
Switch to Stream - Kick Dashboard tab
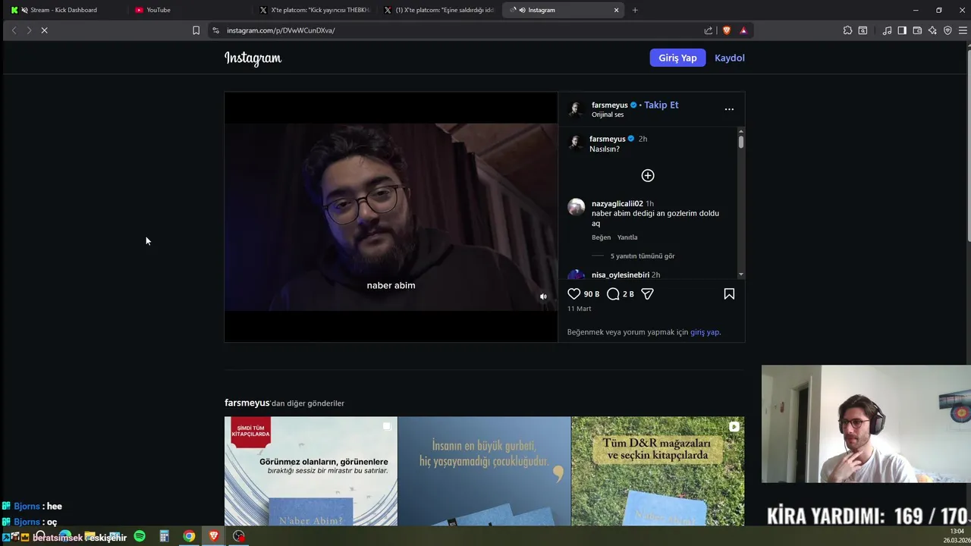(63, 10)
